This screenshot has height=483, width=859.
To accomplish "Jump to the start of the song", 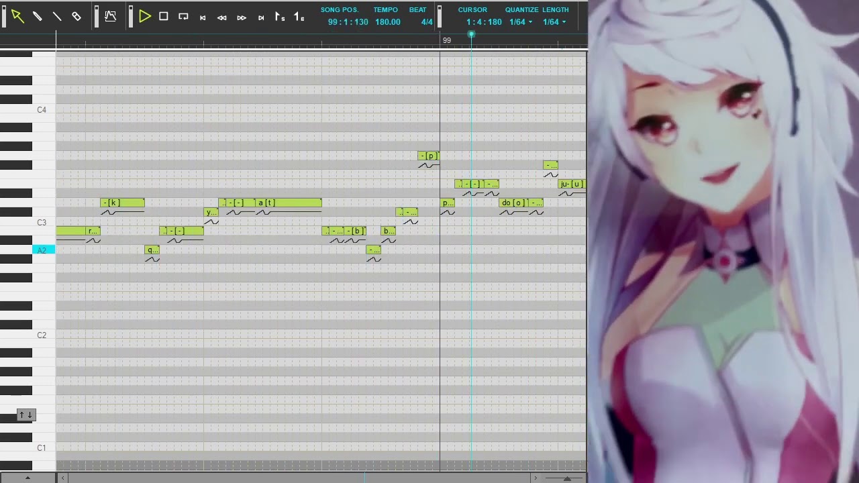I will [x=203, y=17].
